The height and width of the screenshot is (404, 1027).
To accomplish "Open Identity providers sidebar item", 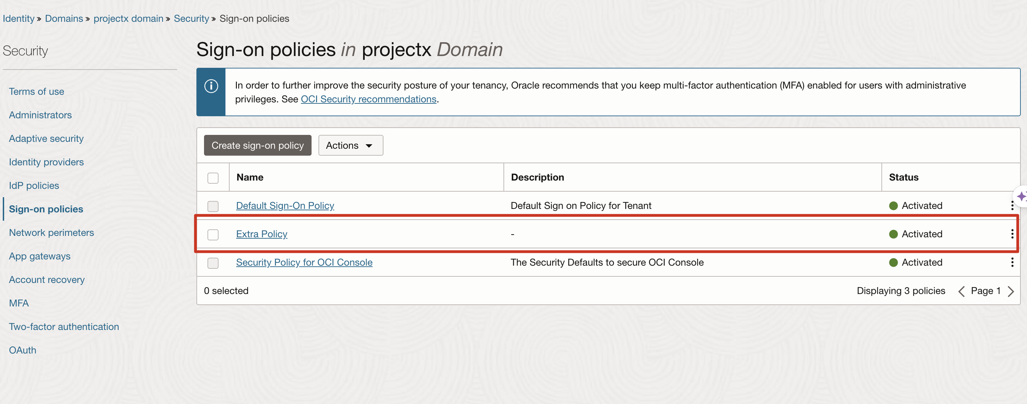I will pos(46,162).
